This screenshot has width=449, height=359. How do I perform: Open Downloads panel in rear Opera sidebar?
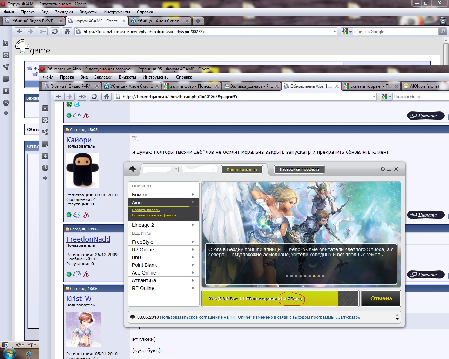coord(6,91)
